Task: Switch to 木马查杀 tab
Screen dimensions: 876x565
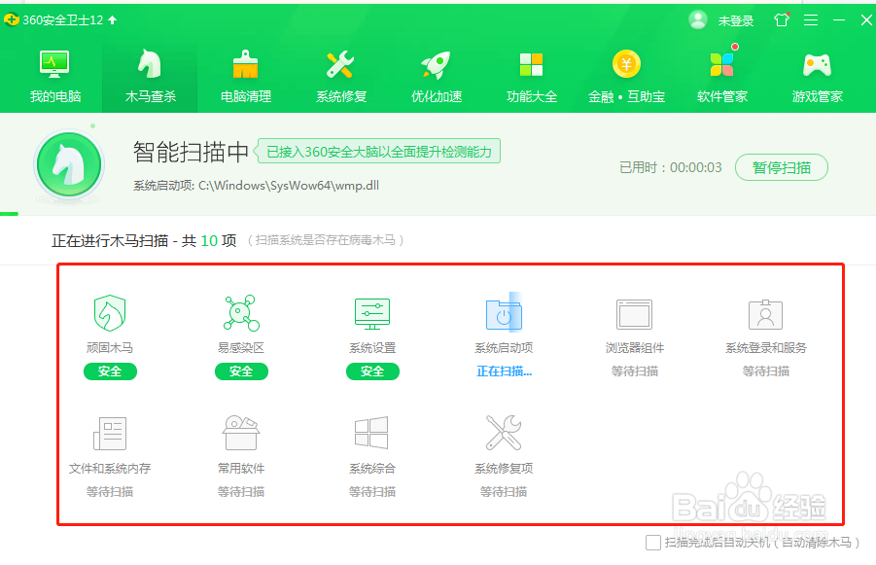Action: click(x=150, y=77)
